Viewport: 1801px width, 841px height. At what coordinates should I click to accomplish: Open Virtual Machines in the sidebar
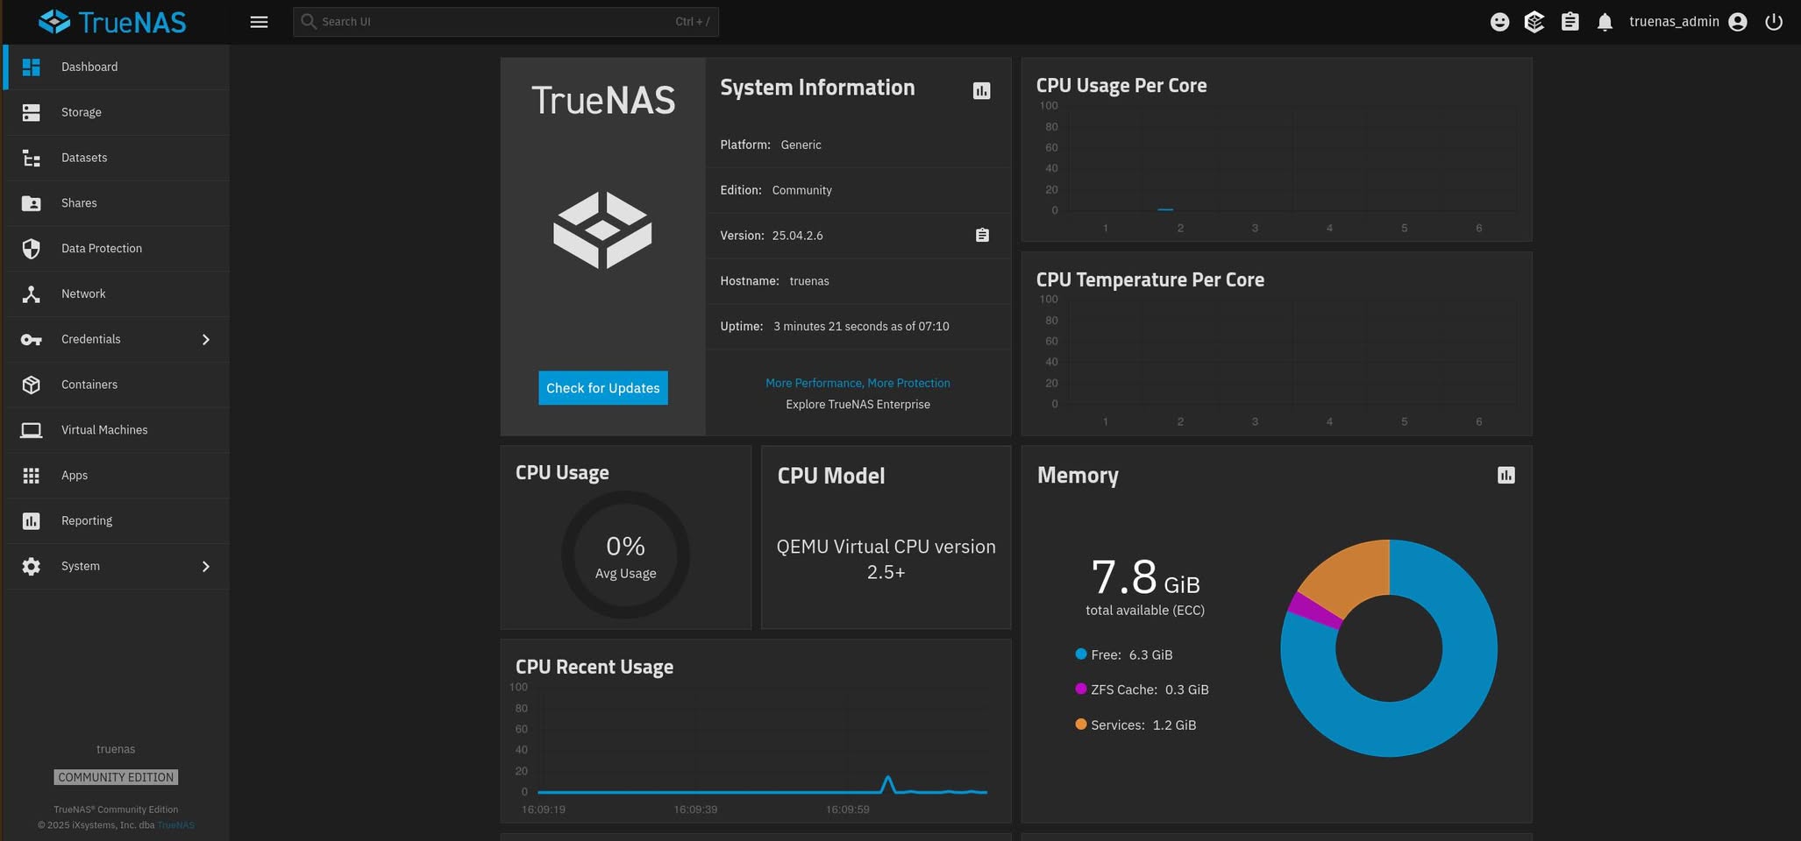pyautogui.click(x=117, y=430)
